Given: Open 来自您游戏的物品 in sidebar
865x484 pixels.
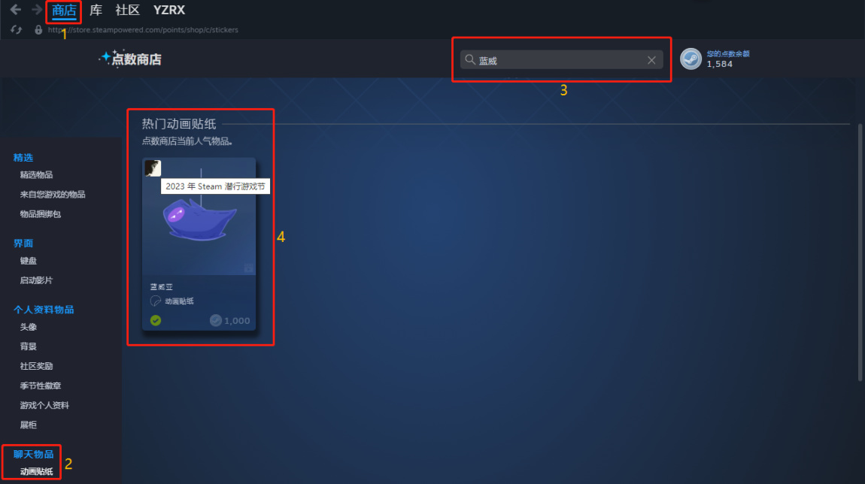Looking at the screenshot, I should coord(53,194).
